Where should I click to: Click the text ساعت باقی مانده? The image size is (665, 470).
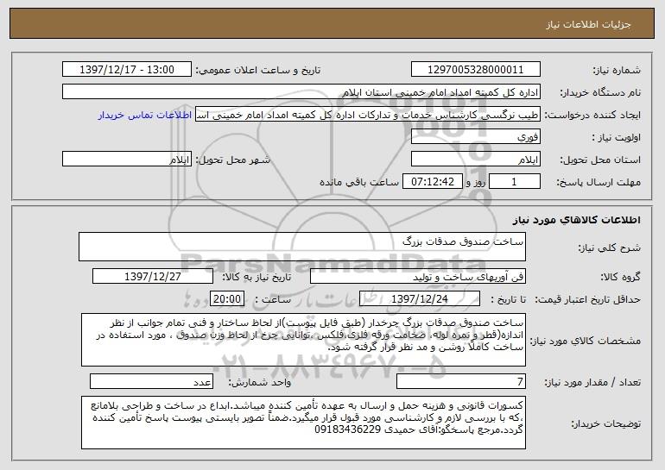[358, 182]
